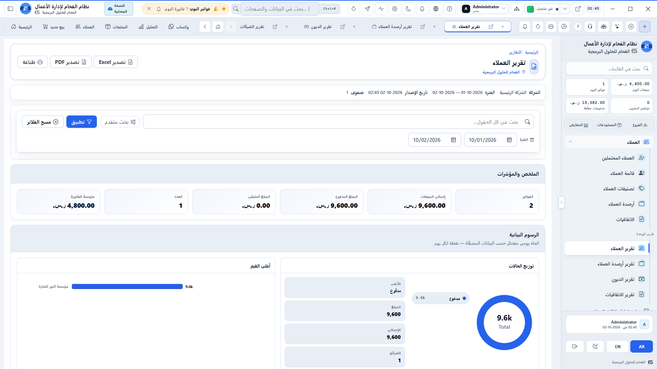
Task: Click the paper plane send icon
Action: tap(367, 9)
